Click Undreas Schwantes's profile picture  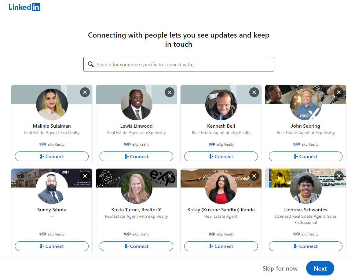tap(306, 188)
